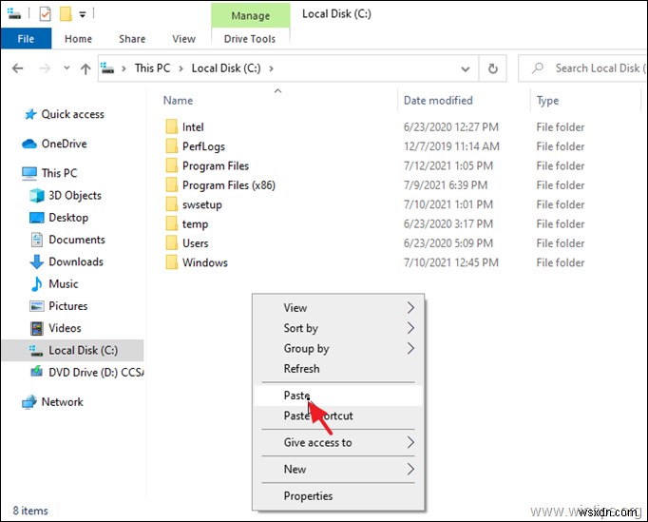This screenshot has width=648, height=522.
Task: Select the Manage contextual tab
Action: point(251,16)
